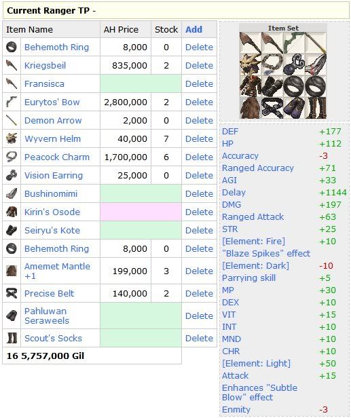Open the Add item link
Screen dimensions: 351x418
click(x=194, y=30)
